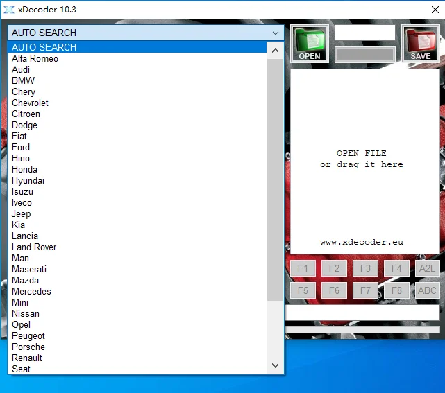Click the F5 function button
This screenshot has height=393, width=445.
(x=303, y=290)
